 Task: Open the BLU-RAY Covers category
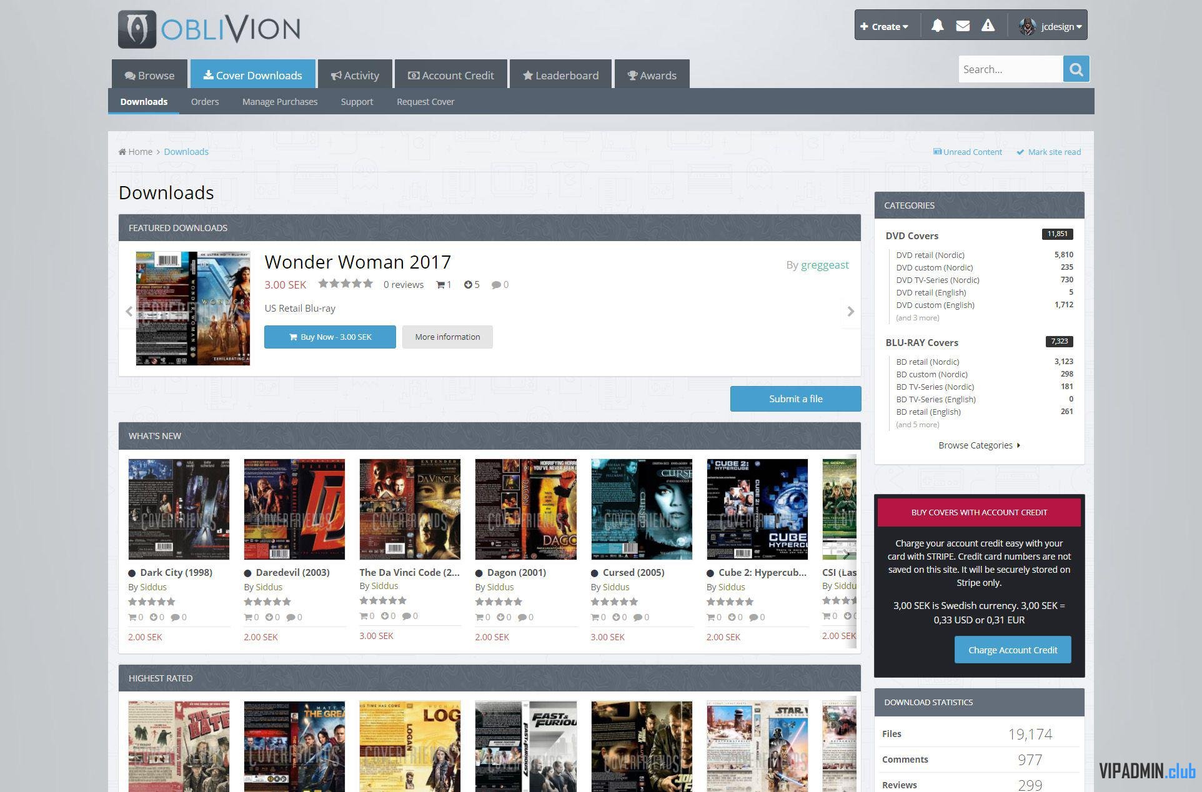pyautogui.click(x=921, y=342)
